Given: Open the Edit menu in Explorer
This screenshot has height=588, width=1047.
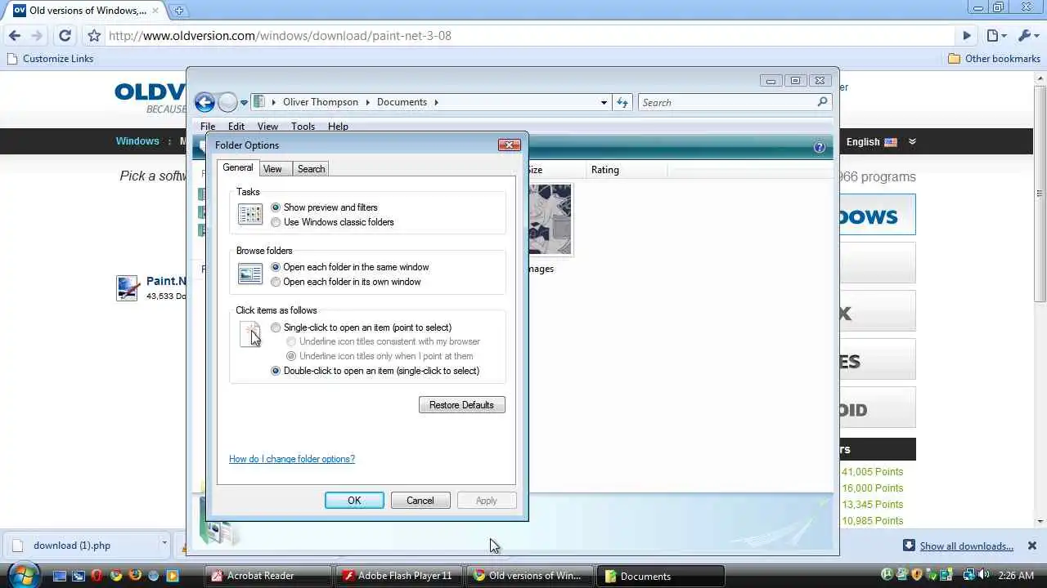Looking at the screenshot, I should point(236,127).
